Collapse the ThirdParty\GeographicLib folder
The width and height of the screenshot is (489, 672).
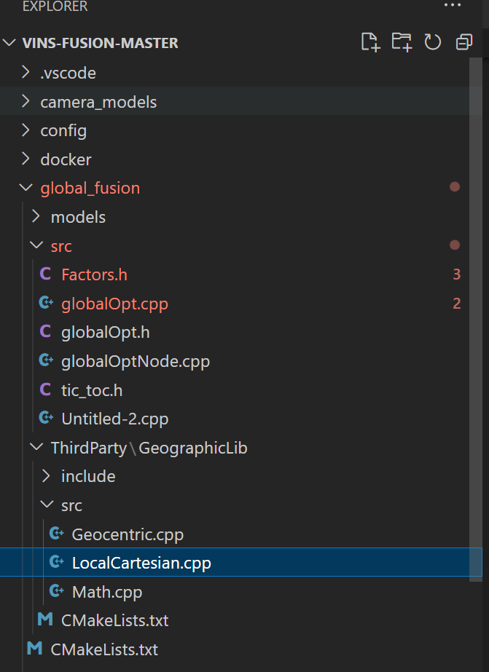(36, 448)
